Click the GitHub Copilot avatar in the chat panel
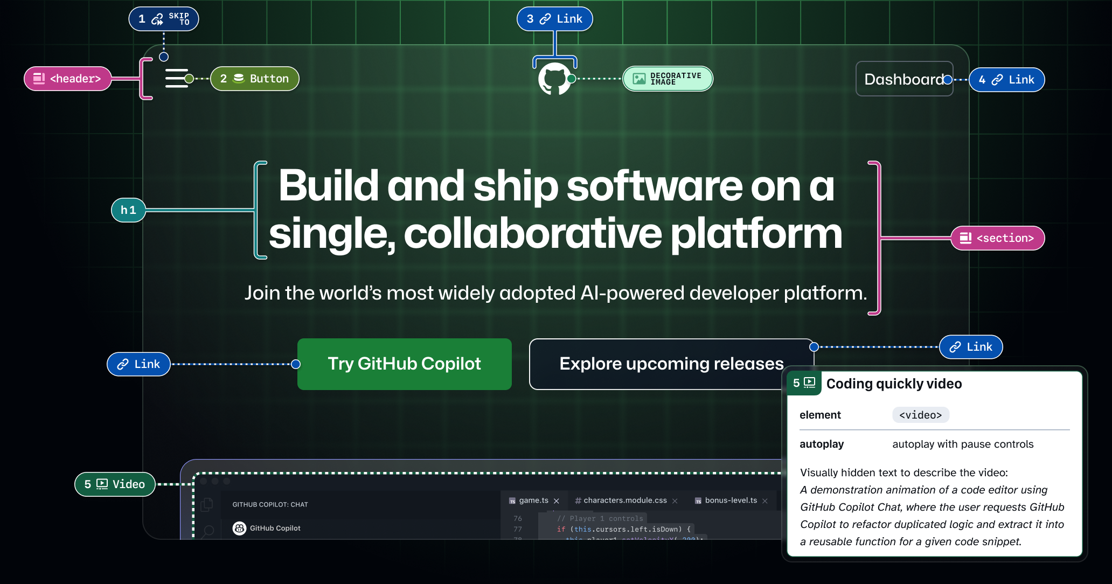This screenshot has height=584, width=1112. (239, 528)
